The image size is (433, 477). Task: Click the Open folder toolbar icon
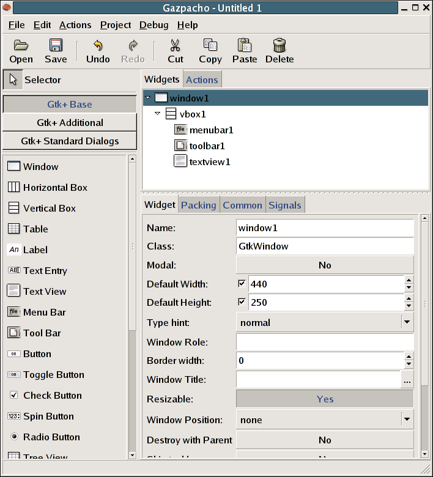[x=21, y=51]
